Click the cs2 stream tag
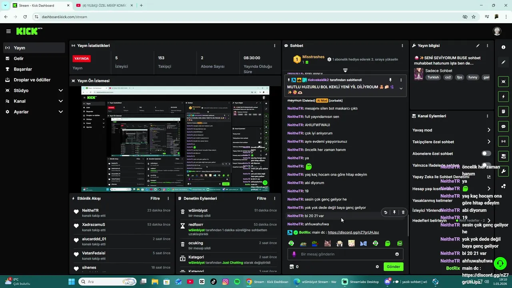512x288 pixels. [x=448, y=77]
